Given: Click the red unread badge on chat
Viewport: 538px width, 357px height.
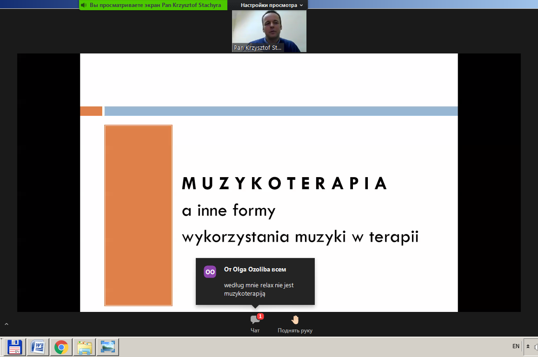Looking at the screenshot, I should (x=260, y=317).
